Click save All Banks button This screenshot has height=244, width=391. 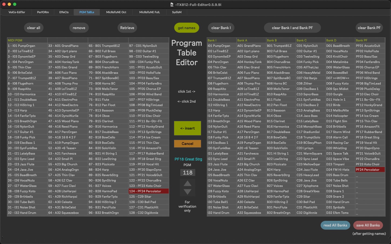pos(368,225)
